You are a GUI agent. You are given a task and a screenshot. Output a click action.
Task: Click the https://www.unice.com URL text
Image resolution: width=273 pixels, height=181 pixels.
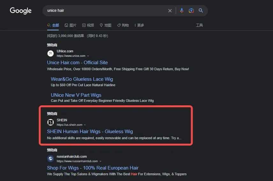coord(71,56)
